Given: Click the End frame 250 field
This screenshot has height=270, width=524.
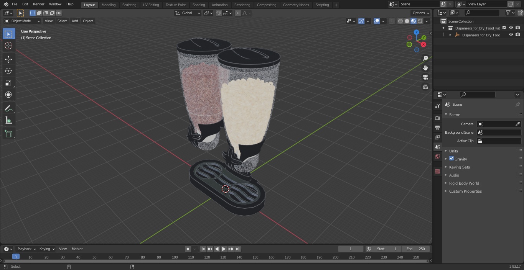Looking at the screenshot, I should (x=416, y=249).
